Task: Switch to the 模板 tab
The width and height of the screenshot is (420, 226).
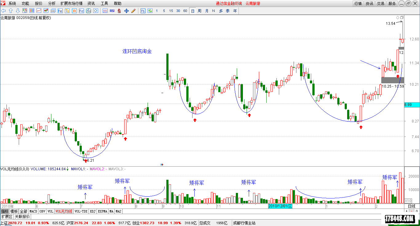Action: click(14, 211)
